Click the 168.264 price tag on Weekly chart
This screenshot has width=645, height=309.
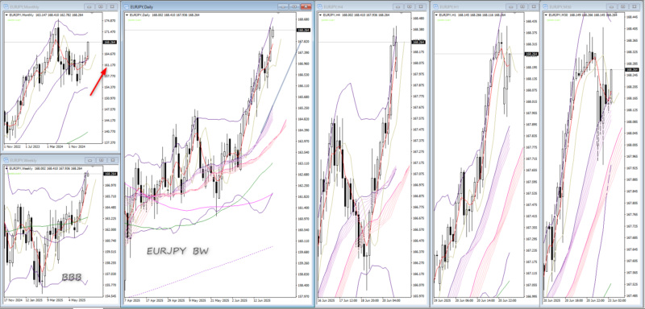(x=110, y=174)
